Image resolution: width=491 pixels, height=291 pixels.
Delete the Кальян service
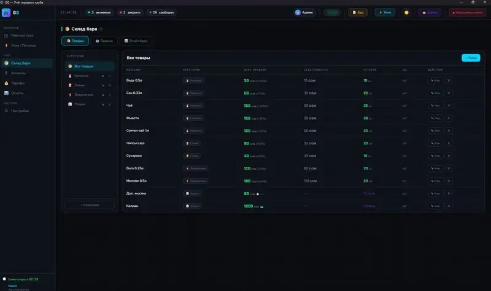tap(449, 206)
